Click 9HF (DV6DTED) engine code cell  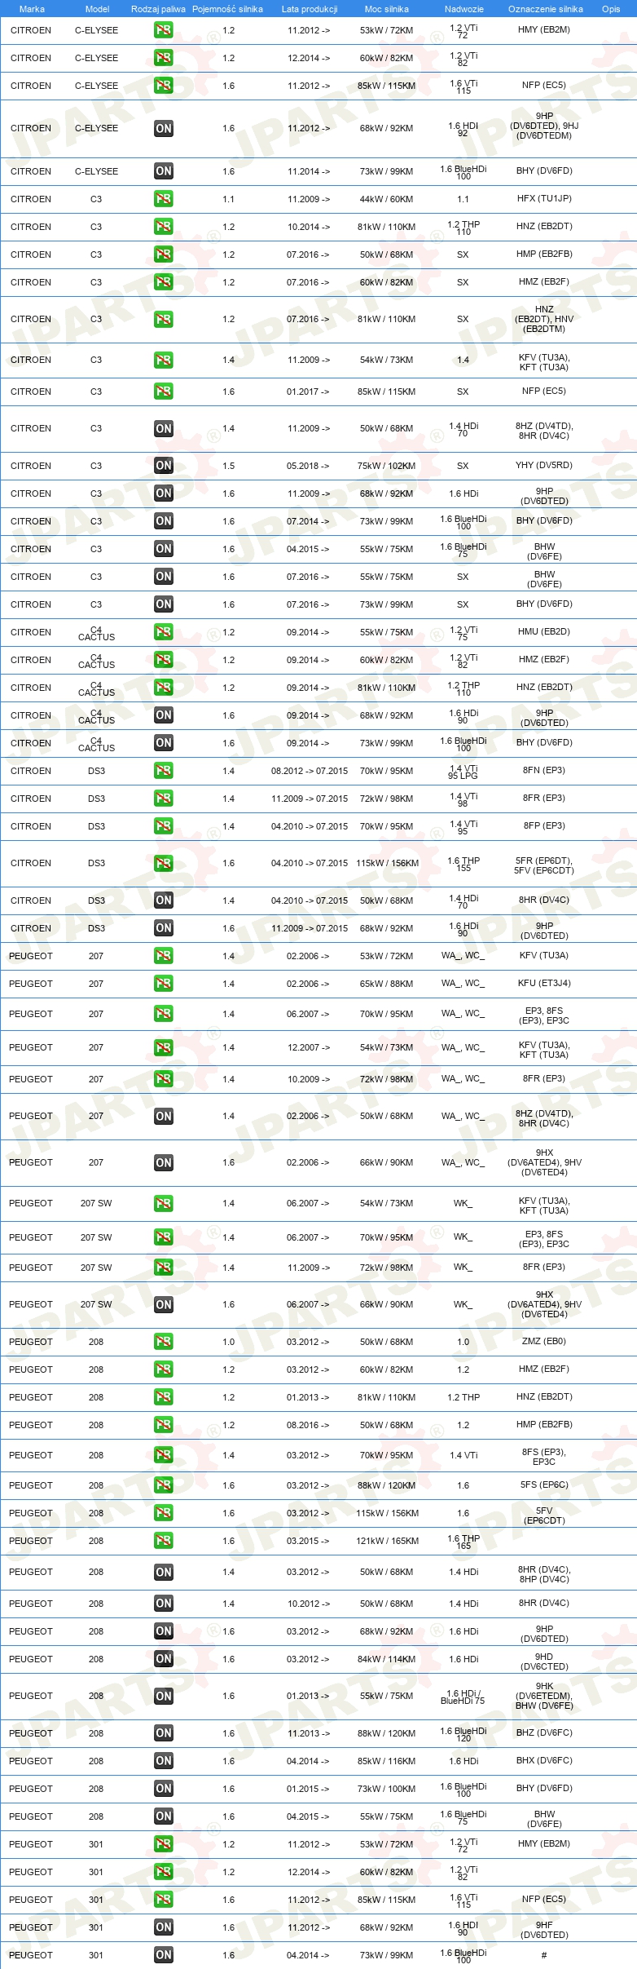544,1930
